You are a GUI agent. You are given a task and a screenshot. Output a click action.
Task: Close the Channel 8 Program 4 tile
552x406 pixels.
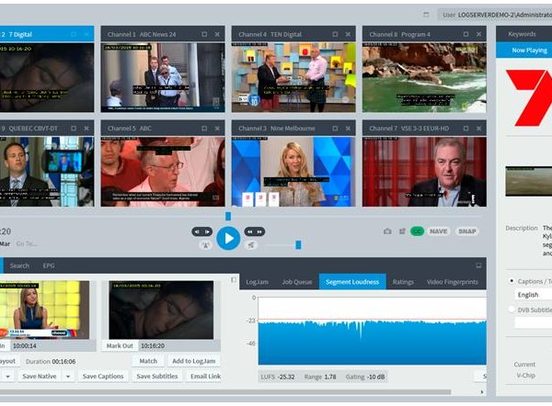pos(478,34)
